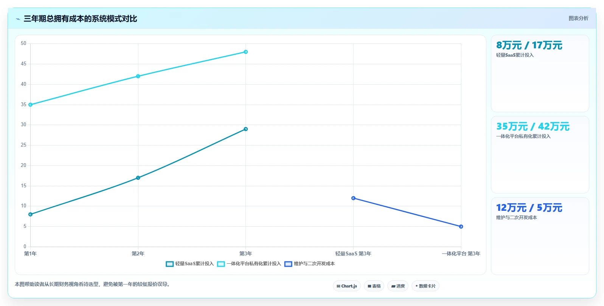This screenshot has height=306, width=604.
Task: Click the header icon beside the chart title
Action: coord(18,19)
